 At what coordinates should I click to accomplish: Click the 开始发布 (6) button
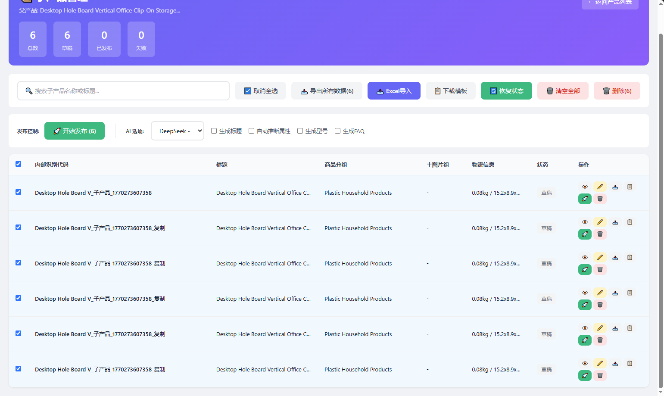[x=75, y=131]
